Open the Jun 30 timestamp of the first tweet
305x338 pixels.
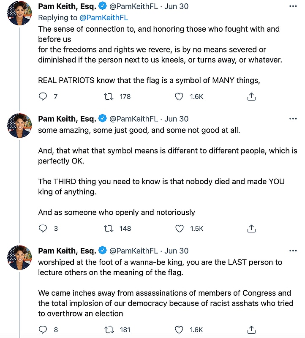click(177, 7)
